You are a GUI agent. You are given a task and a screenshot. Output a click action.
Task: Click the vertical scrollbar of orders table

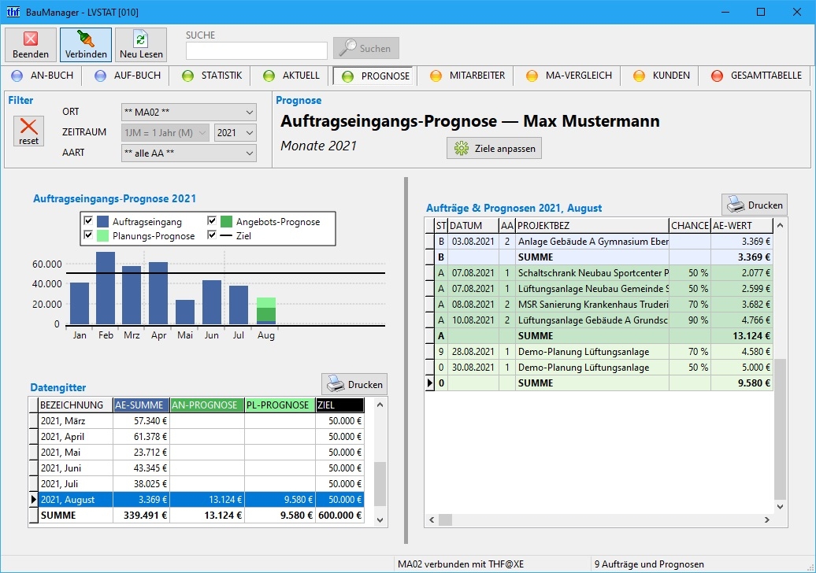tap(780, 429)
